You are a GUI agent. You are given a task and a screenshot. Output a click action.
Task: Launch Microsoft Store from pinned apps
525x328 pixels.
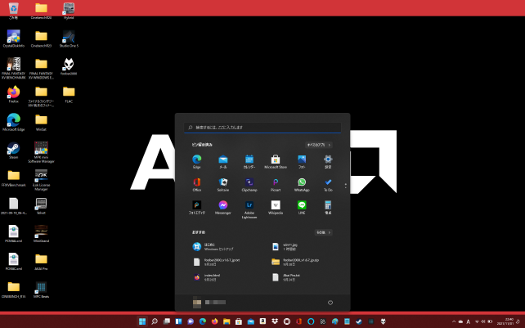tap(276, 161)
